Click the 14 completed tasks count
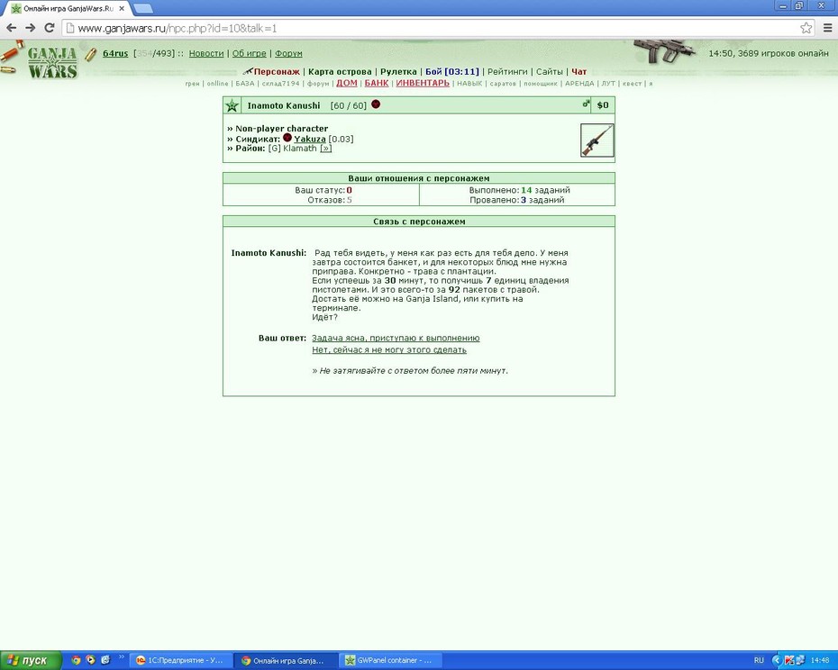838x670 pixels. [x=526, y=190]
